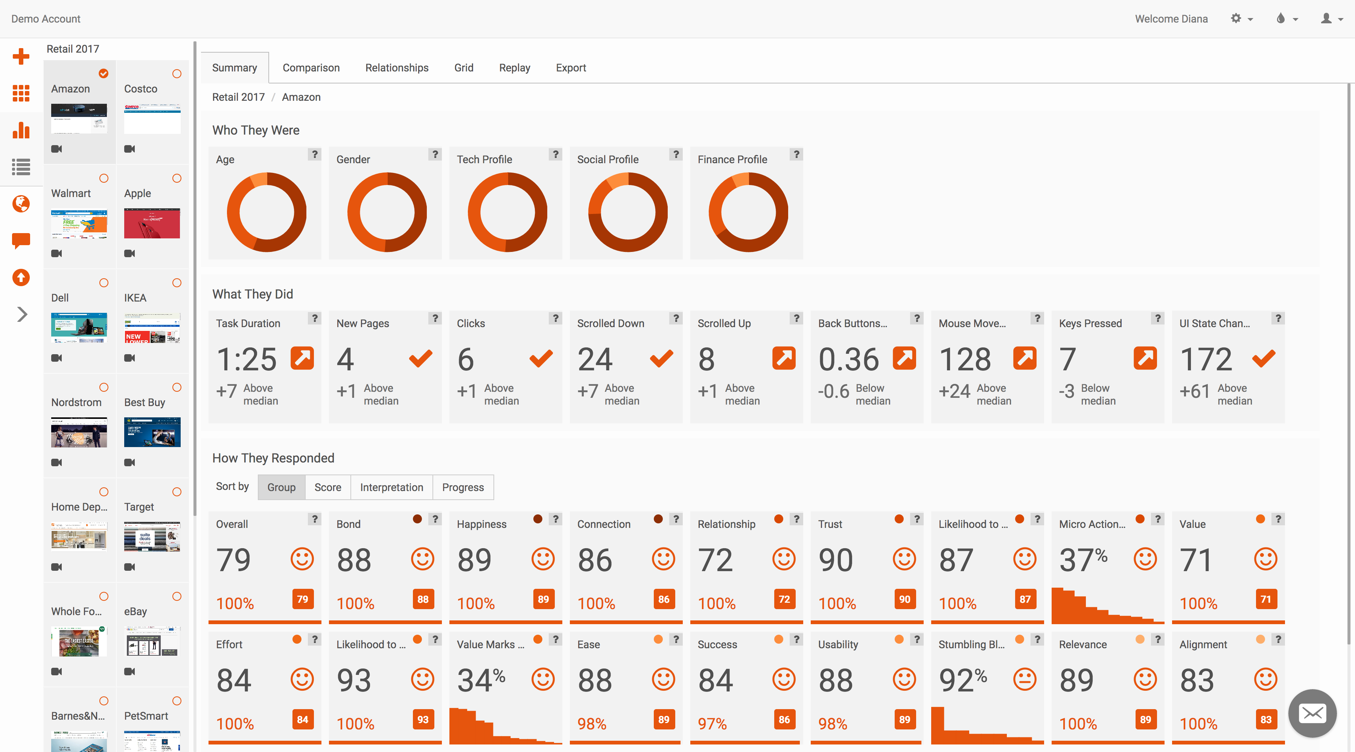Image resolution: width=1355 pixels, height=752 pixels.
Task: Click video camera icon under IKEA
Action: (x=129, y=358)
